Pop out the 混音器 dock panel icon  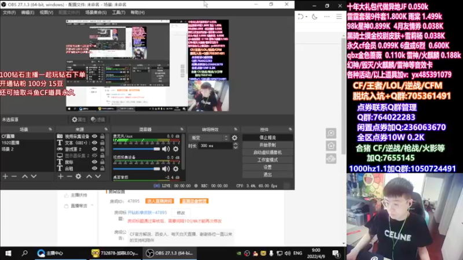pyautogui.click(x=182, y=129)
